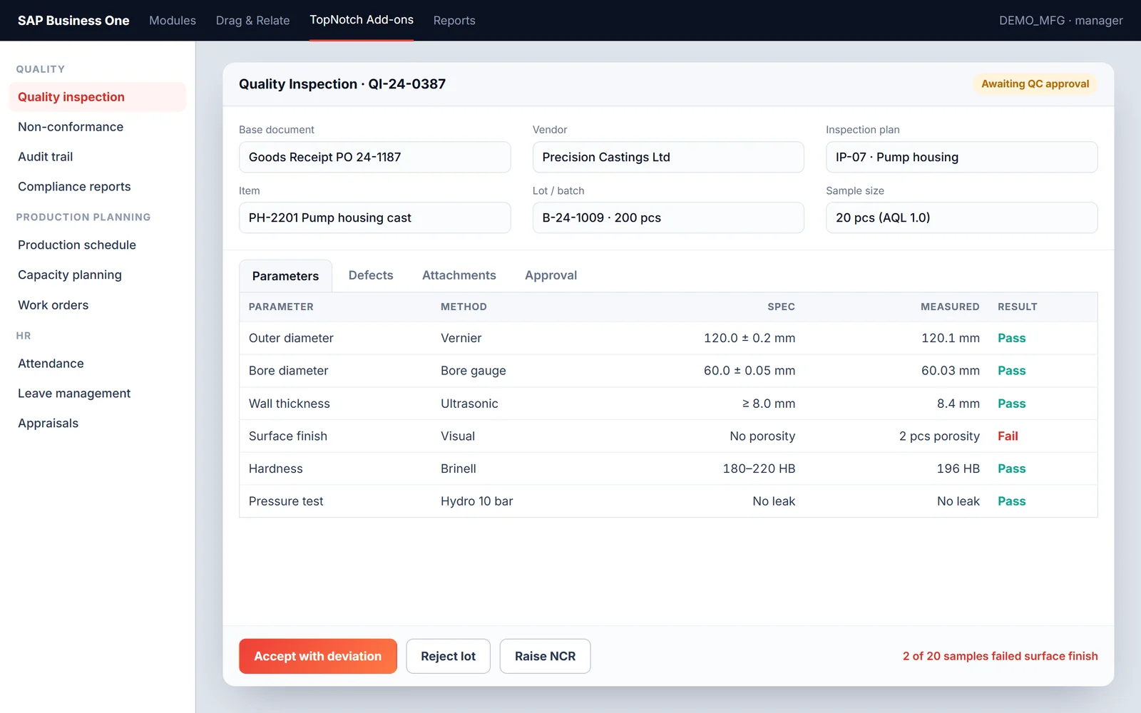This screenshot has height=713, width=1141.
Task: Open the Approval tab
Action: tap(551, 275)
